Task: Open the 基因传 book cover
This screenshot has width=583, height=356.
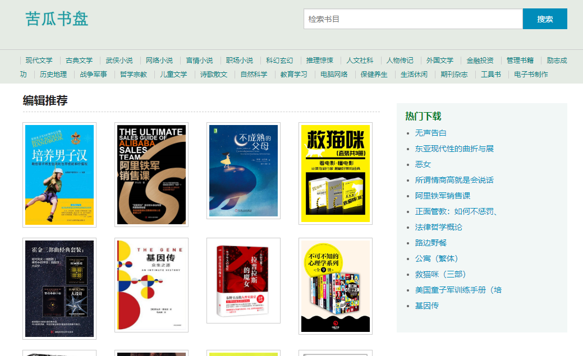Action: [152, 285]
